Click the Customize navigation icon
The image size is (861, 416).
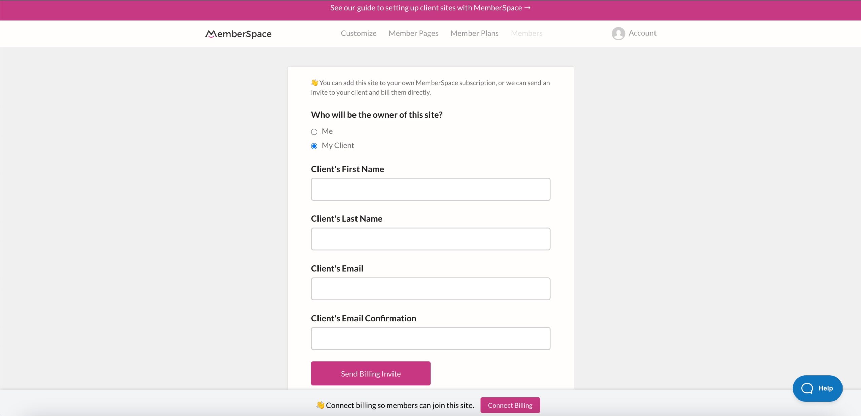coord(359,33)
